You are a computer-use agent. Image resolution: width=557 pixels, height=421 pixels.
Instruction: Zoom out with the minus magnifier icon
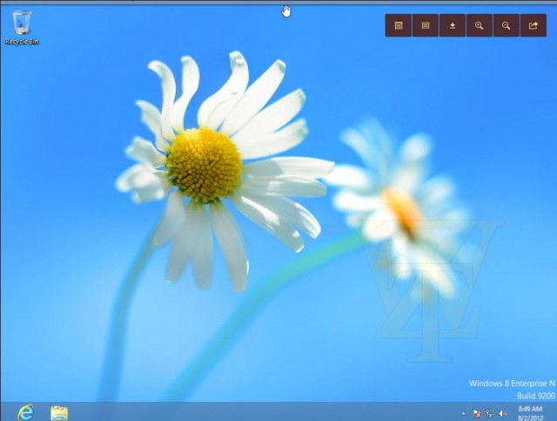point(507,25)
